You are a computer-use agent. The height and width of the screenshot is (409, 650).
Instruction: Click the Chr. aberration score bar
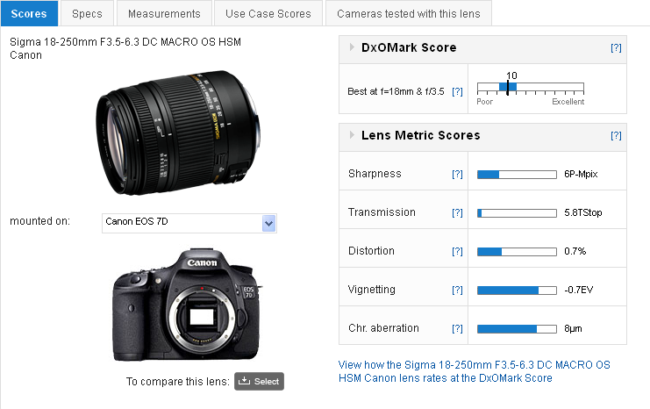(x=517, y=329)
